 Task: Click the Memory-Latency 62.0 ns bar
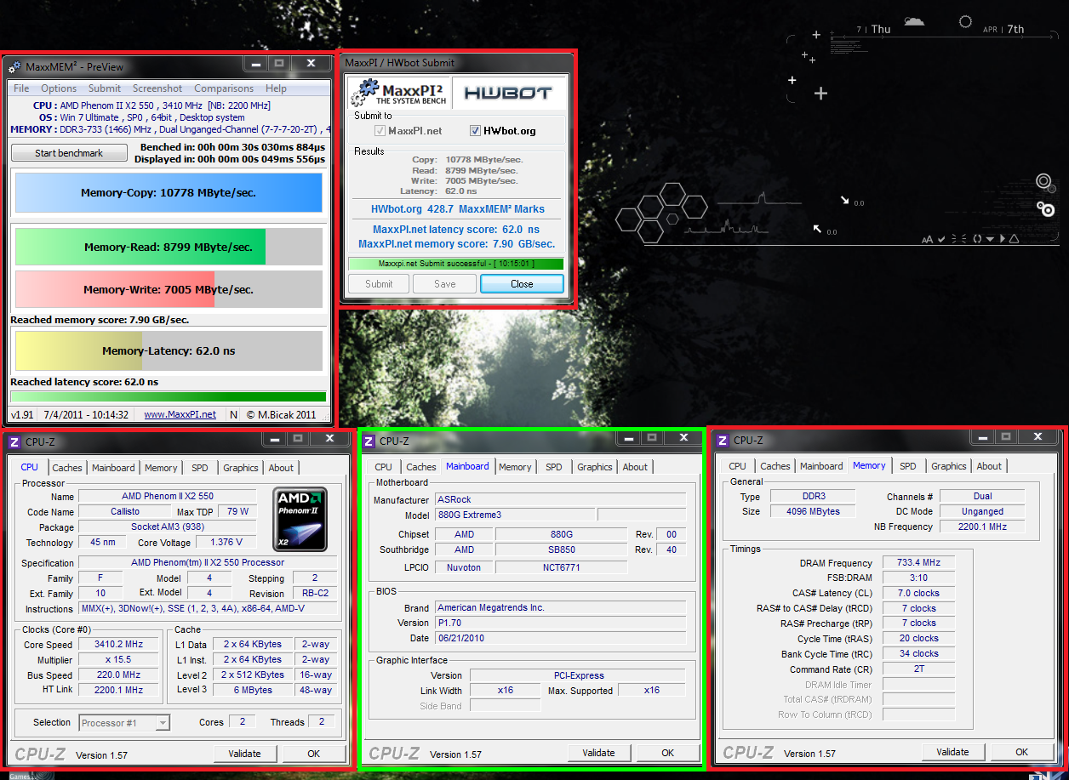pyautogui.click(x=169, y=350)
